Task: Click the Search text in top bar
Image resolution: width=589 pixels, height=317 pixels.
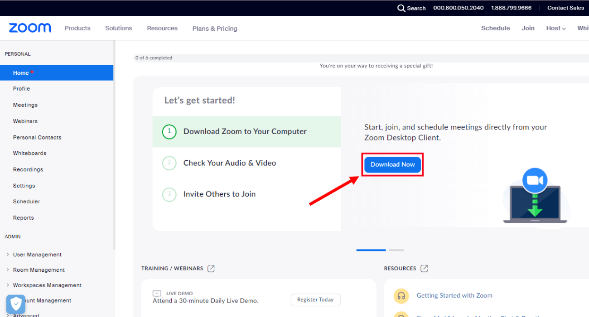Action: coord(416,8)
